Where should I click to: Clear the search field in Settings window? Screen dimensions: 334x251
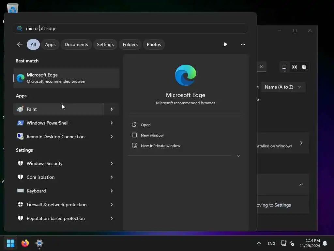pyautogui.click(x=261, y=67)
